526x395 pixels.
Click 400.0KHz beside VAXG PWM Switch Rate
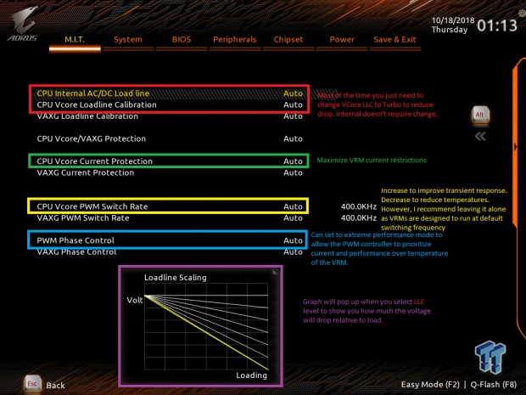click(x=359, y=218)
